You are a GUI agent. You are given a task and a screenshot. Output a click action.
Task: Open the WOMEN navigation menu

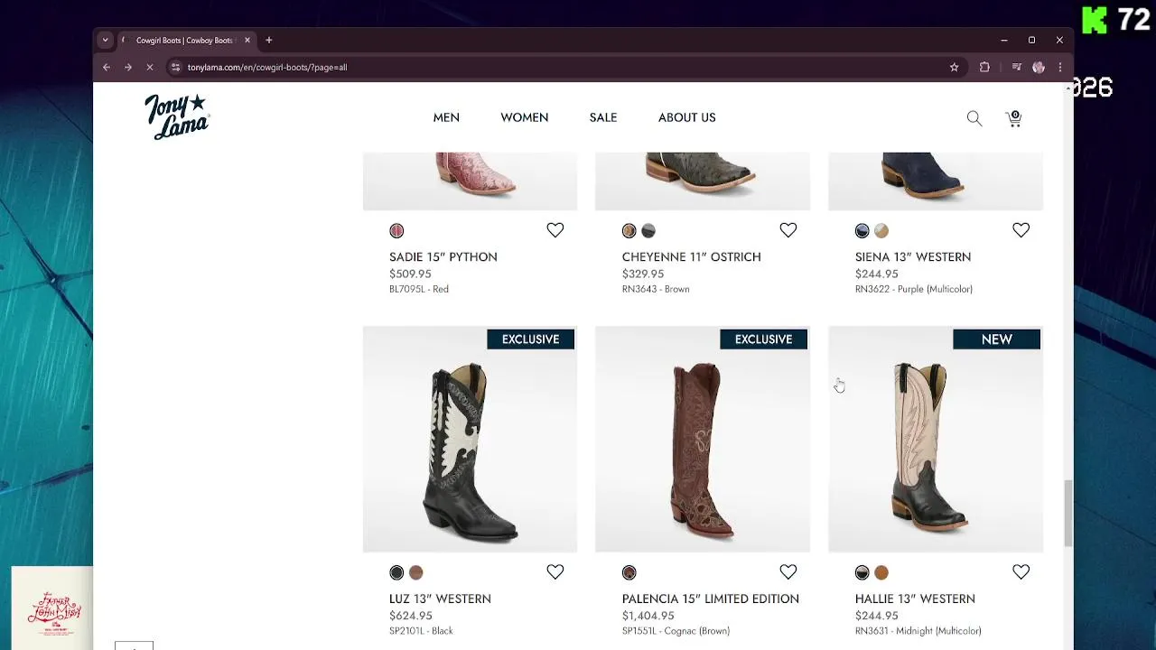[x=524, y=117]
